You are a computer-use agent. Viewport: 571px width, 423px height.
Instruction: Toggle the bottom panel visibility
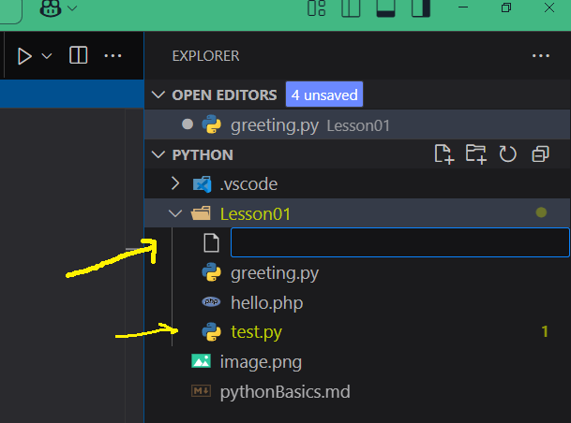tap(385, 8)
